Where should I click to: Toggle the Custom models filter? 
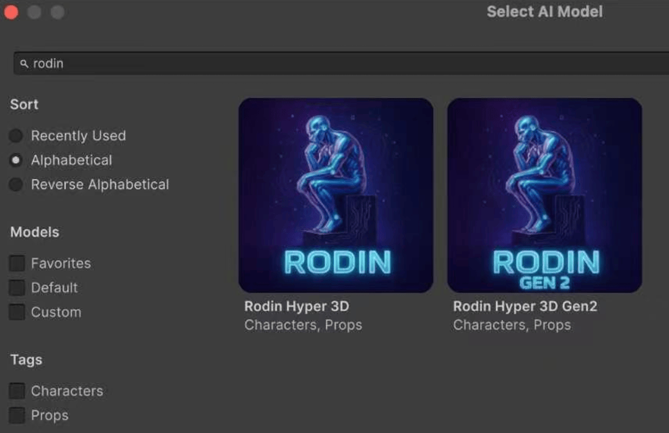tap(17, 312)
